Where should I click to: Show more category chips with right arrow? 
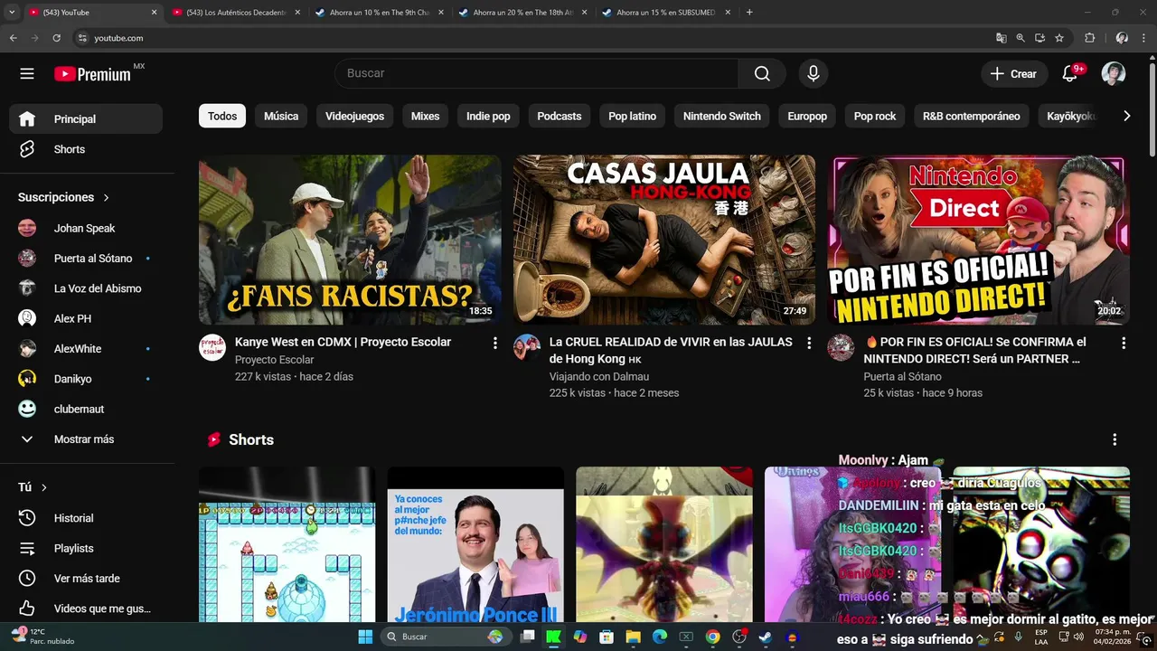1126,116
